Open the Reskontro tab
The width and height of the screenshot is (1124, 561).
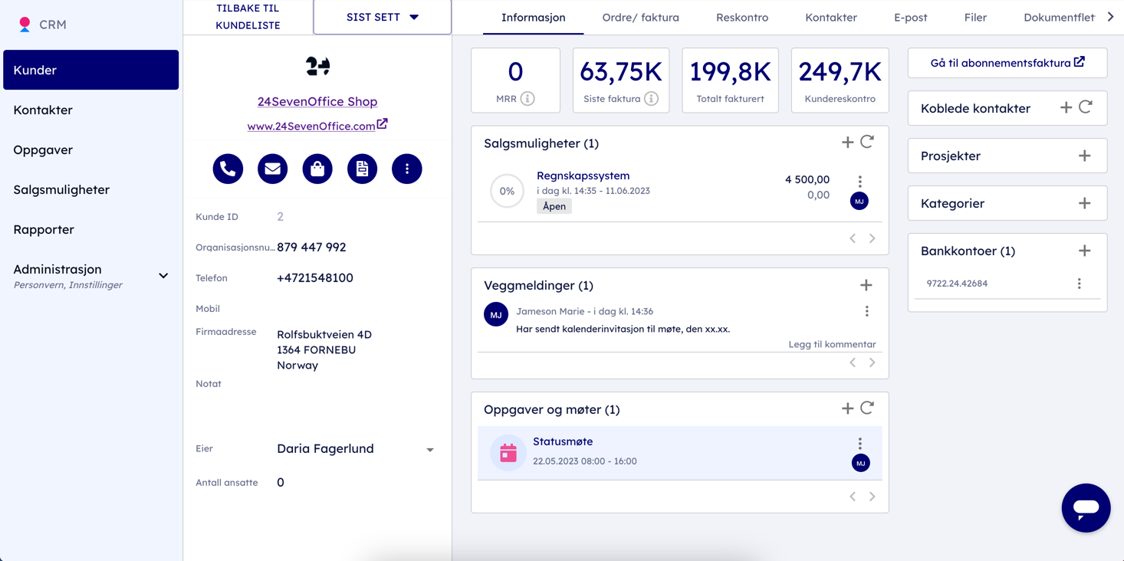(x=741, y=17)
